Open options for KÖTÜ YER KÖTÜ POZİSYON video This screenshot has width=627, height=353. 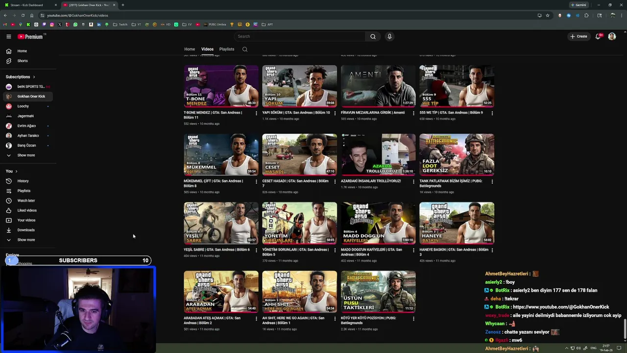pyautogui.click(x=413, y=319)
